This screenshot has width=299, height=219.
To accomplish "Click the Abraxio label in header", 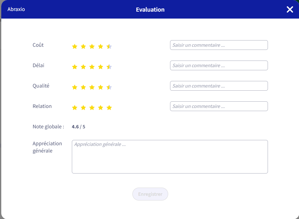I will pyautogui.click(x=16, y=9).
